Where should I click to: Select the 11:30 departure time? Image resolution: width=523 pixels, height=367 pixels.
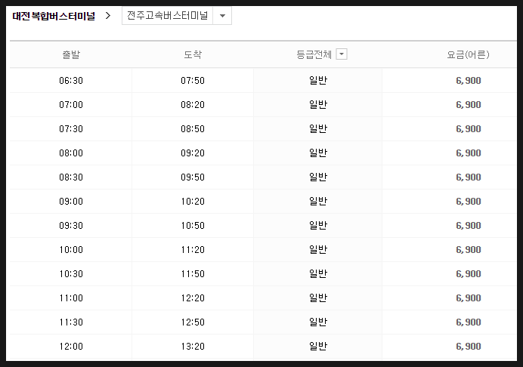[x=71, y=322]
